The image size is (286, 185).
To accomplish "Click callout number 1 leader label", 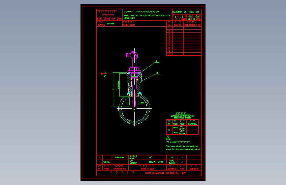I will coord(157,61).
